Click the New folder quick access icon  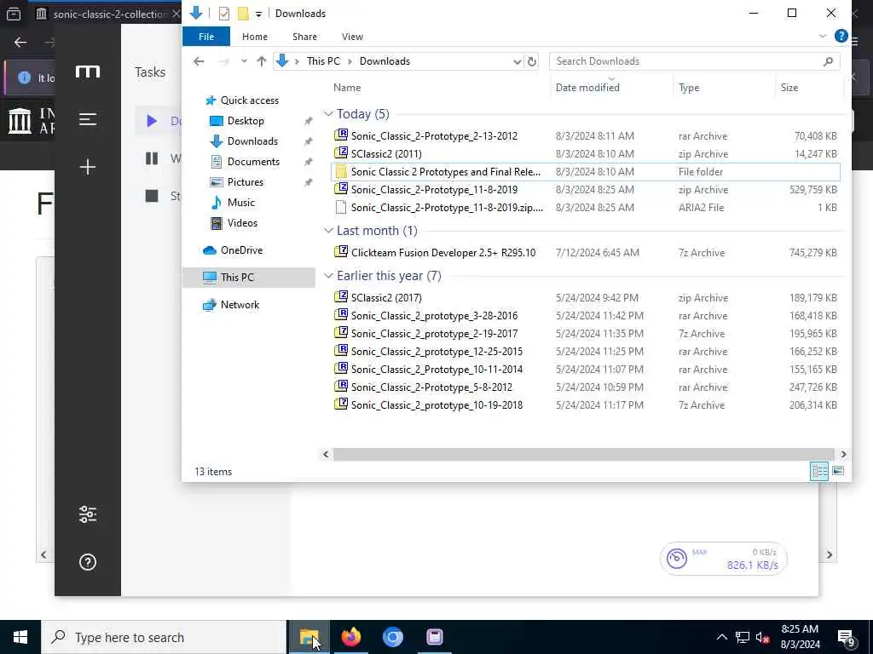click(243, 14)
